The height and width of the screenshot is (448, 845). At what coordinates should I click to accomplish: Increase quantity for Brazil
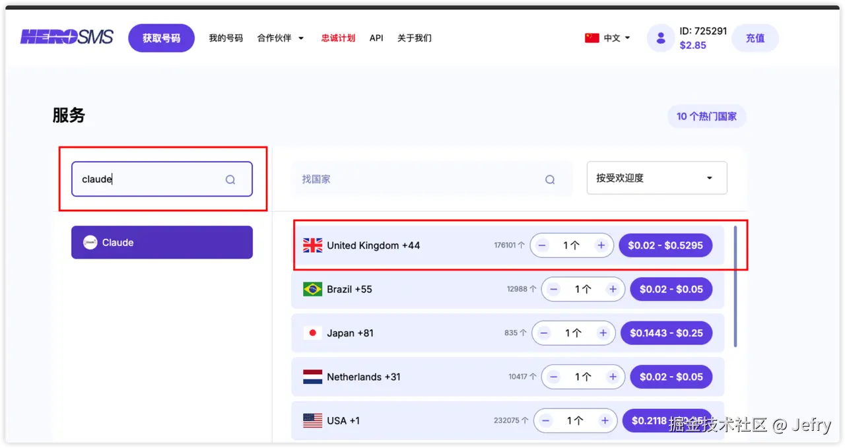pyautogui.click(x=613, y=289)
